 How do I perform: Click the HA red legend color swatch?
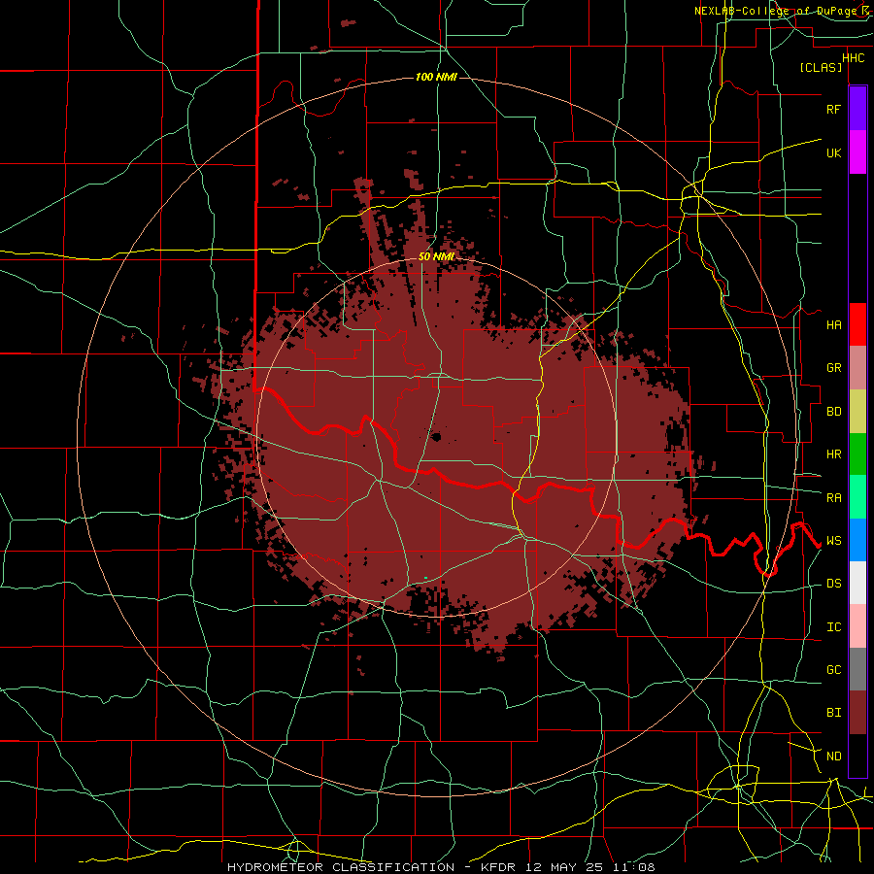coord(857,324)
